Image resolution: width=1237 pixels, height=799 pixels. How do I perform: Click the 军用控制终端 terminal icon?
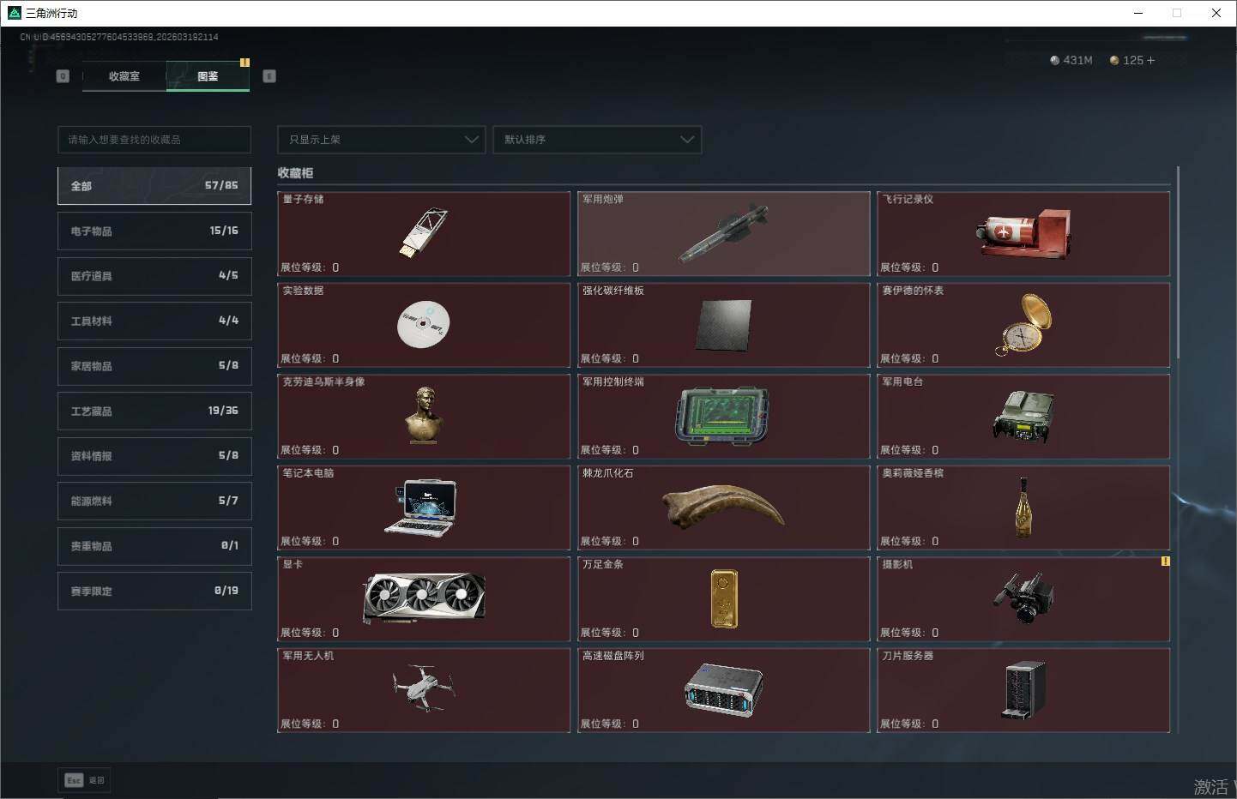pos(722,417)
